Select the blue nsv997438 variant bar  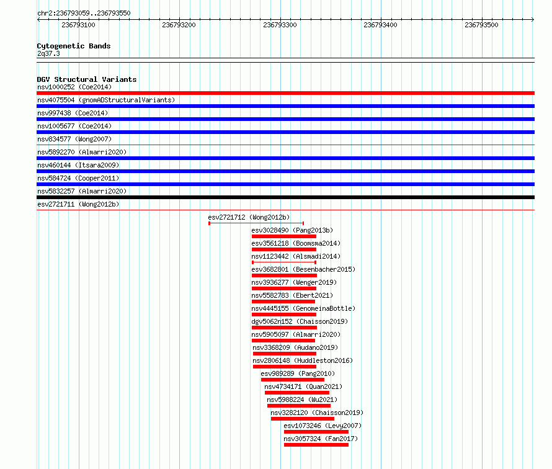click(x=285, y=119)
